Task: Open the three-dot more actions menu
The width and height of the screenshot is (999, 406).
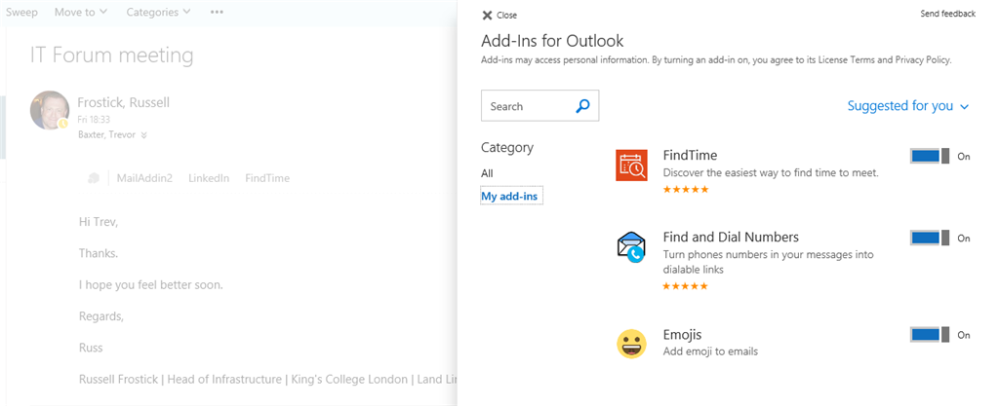Action: coord(217,12)
